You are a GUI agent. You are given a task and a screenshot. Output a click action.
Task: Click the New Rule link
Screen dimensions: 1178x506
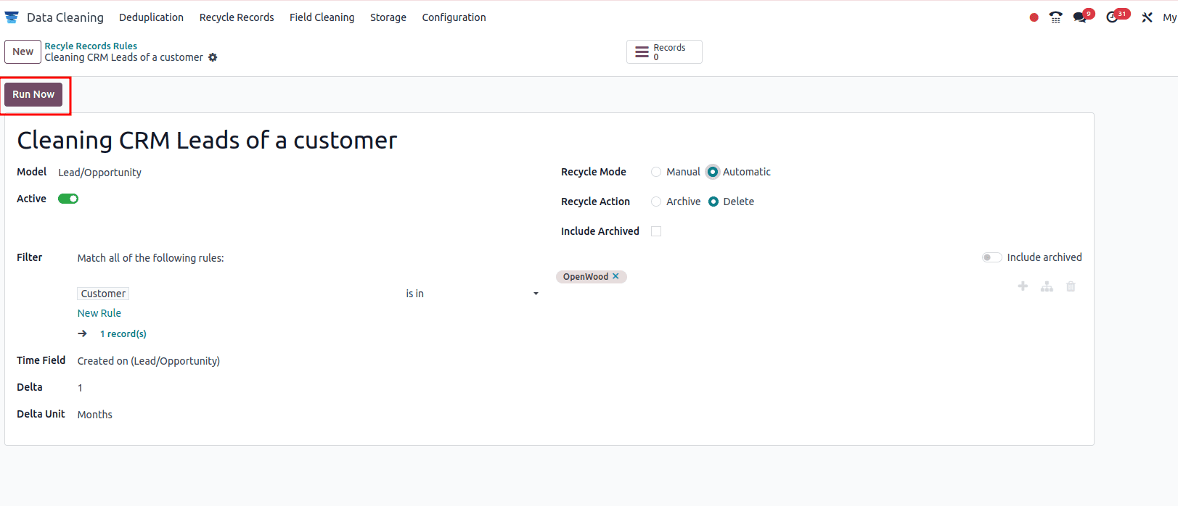click(99, 313)
